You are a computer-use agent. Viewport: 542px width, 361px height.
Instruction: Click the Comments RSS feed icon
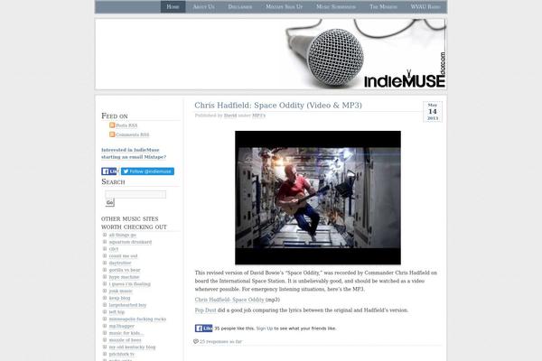tap(112, 134)
